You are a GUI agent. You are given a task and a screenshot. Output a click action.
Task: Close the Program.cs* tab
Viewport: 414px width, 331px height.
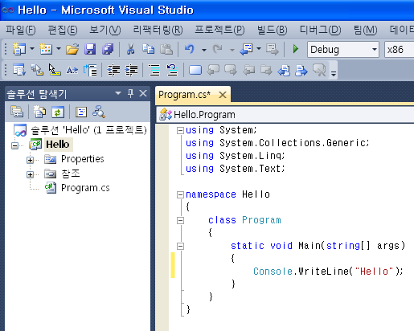(223, 95)
